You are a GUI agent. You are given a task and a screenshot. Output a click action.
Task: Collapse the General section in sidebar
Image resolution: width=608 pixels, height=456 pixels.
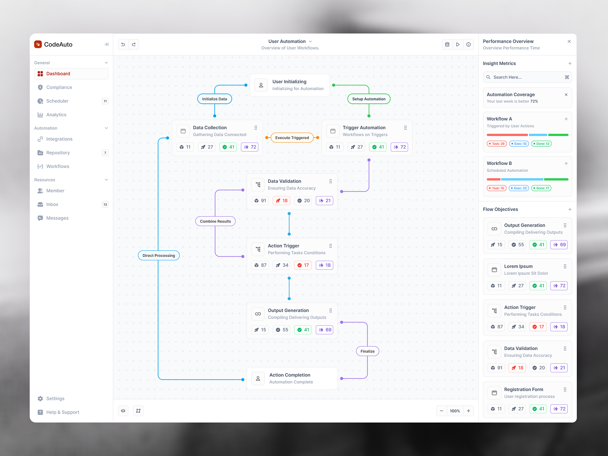[106, 62]
